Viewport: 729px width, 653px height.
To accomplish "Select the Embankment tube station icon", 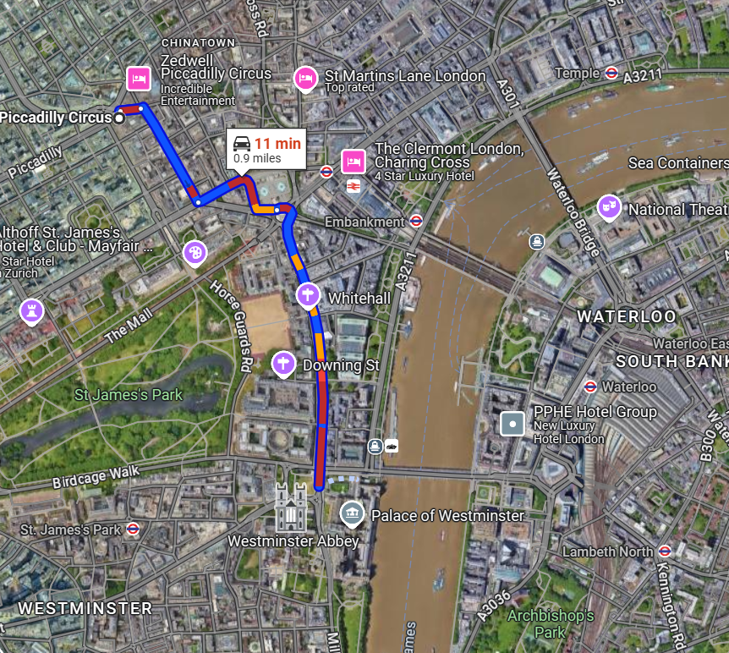I will pos(416,221).
